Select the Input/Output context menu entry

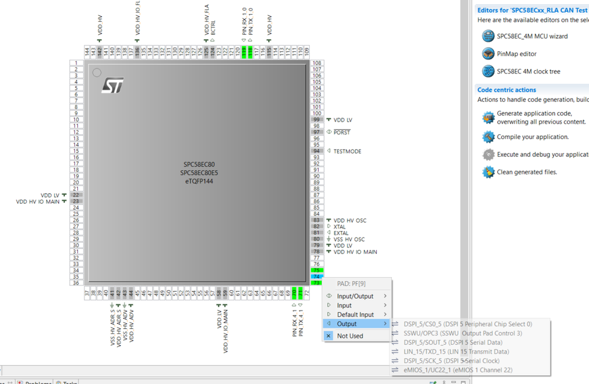[x=355, y=296]
